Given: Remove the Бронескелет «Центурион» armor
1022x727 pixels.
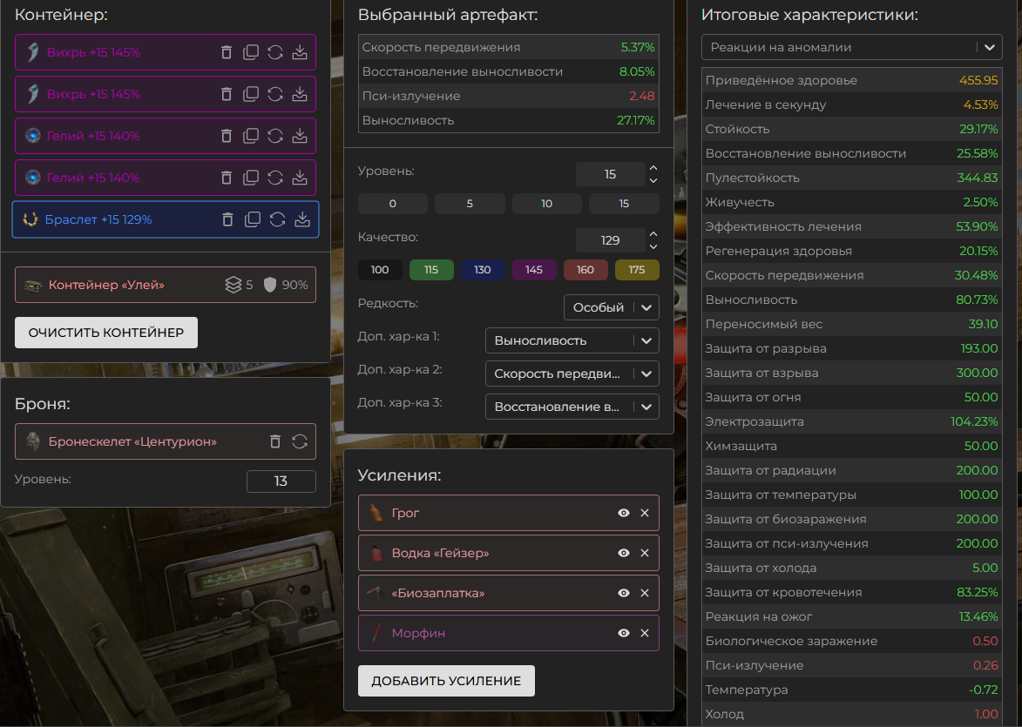Looking at the screenshot, I should pyautogui.click(x=275, y=441).
